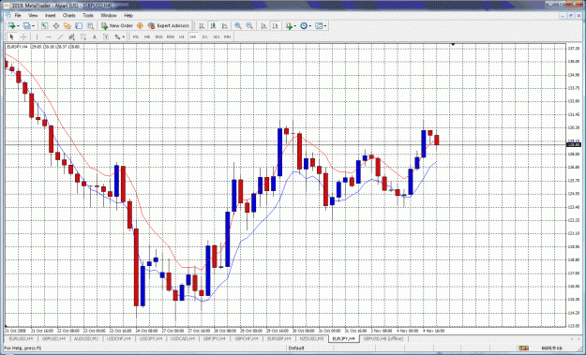Image resolution: width=586 pixels, height=355 pixels.
Task: Open the Charts menu
Action: 68,15
